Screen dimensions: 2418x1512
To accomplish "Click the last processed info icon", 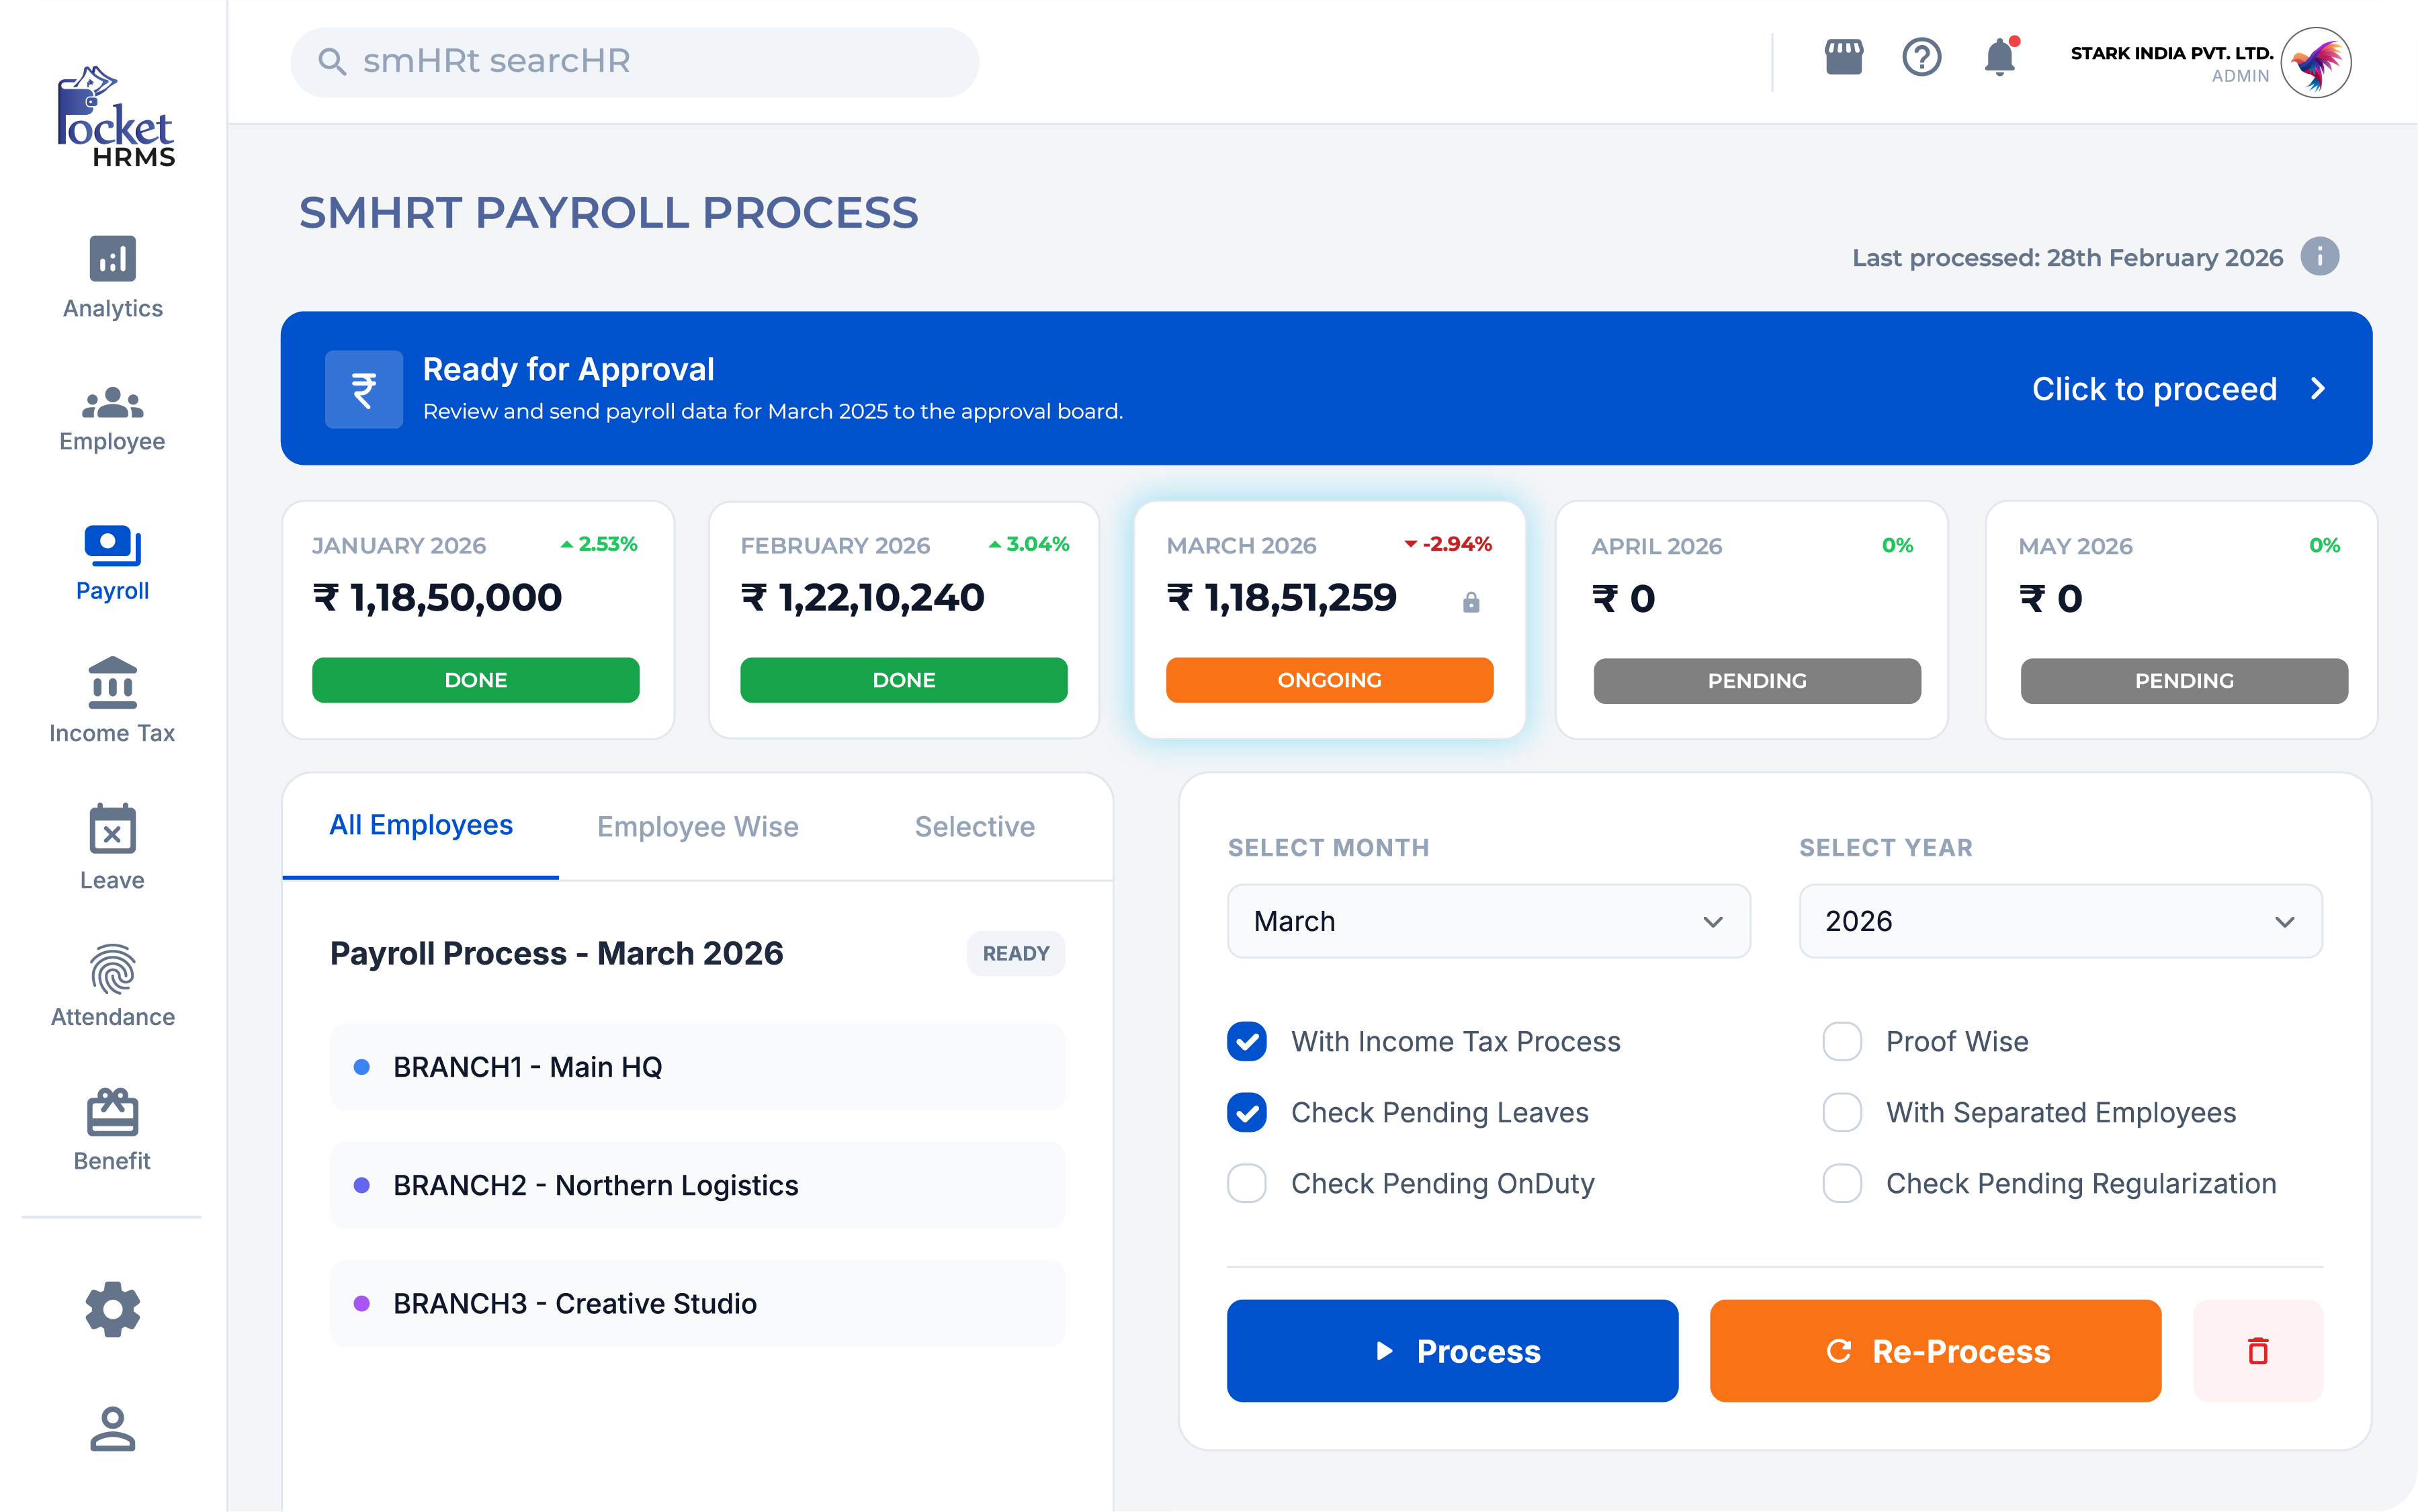I will click(x=2319, y=256).
